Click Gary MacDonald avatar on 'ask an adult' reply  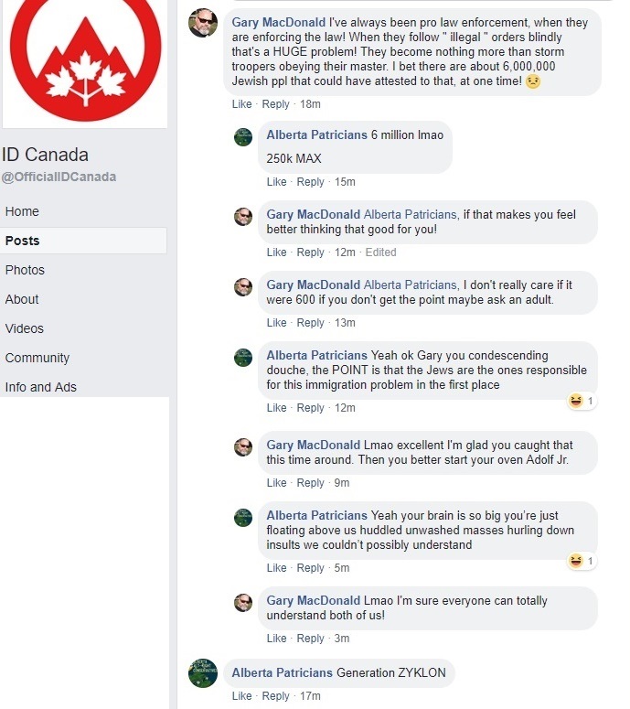(x=243, y=287)
